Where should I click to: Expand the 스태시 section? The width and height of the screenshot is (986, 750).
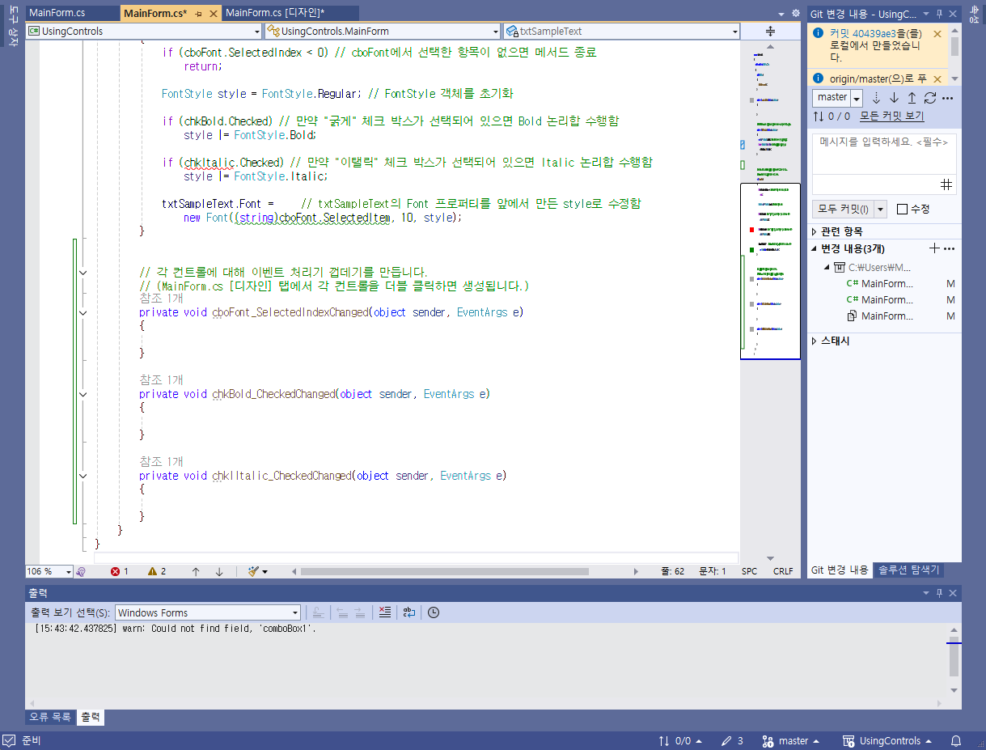coord(815,341)
